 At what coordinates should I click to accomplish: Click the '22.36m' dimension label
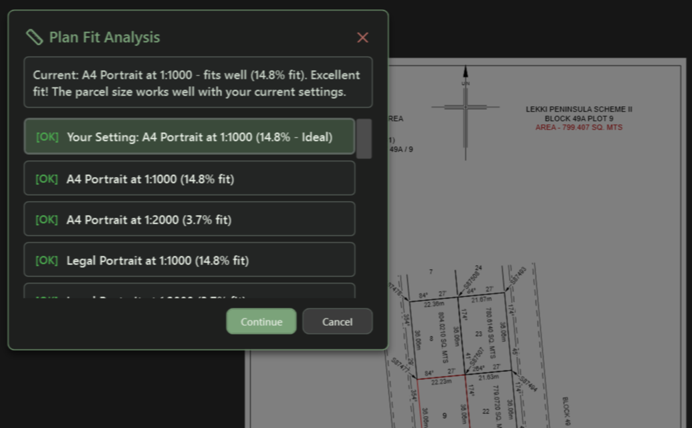coord(434,304)
